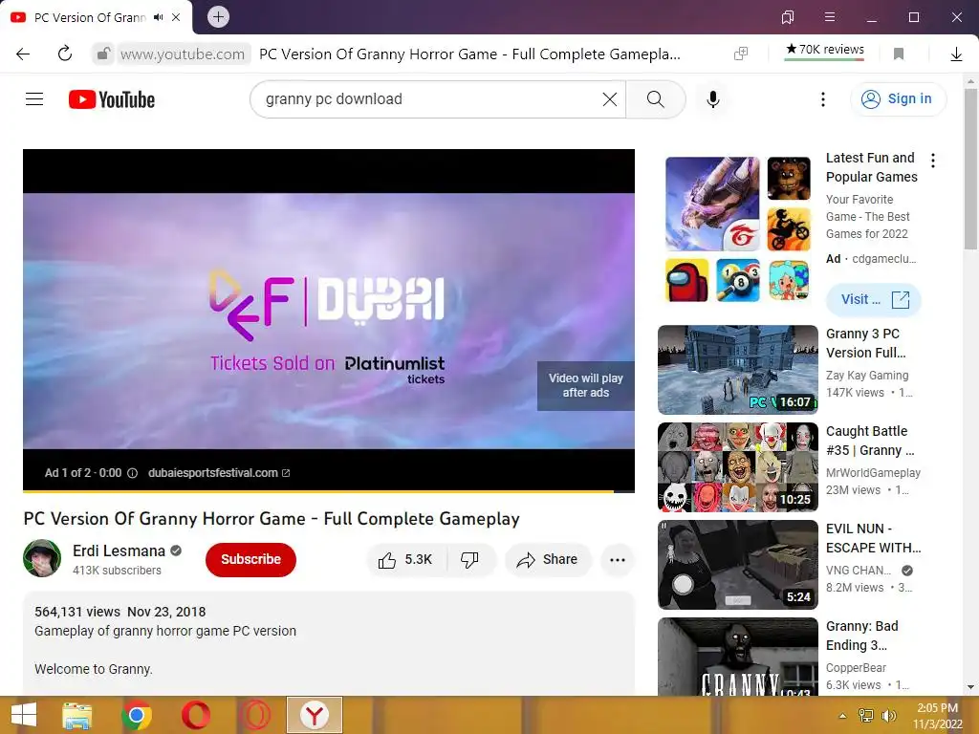Open EVIL NUN - ESCAPE WITH title
Viewport: 979px width, 734px height.
(874, 538)
